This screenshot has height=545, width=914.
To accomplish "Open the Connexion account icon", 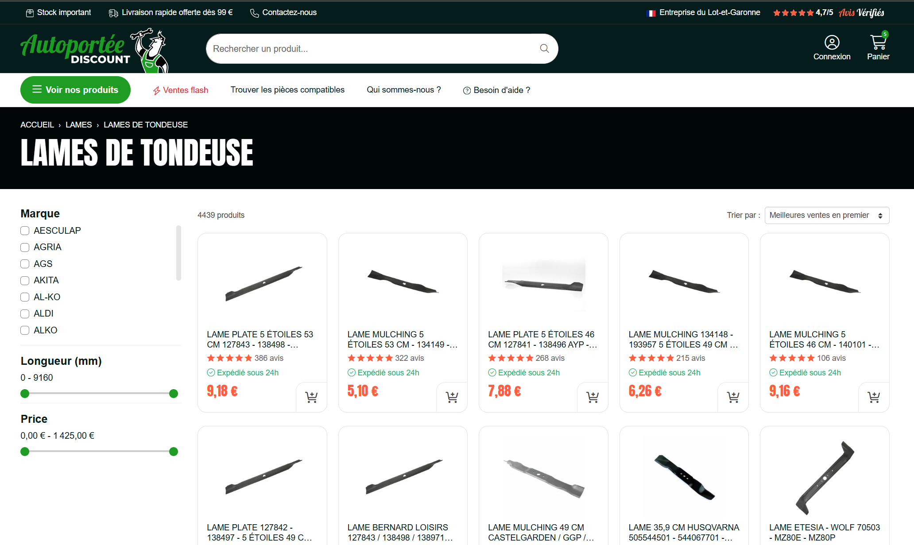I will click(832, 43).
